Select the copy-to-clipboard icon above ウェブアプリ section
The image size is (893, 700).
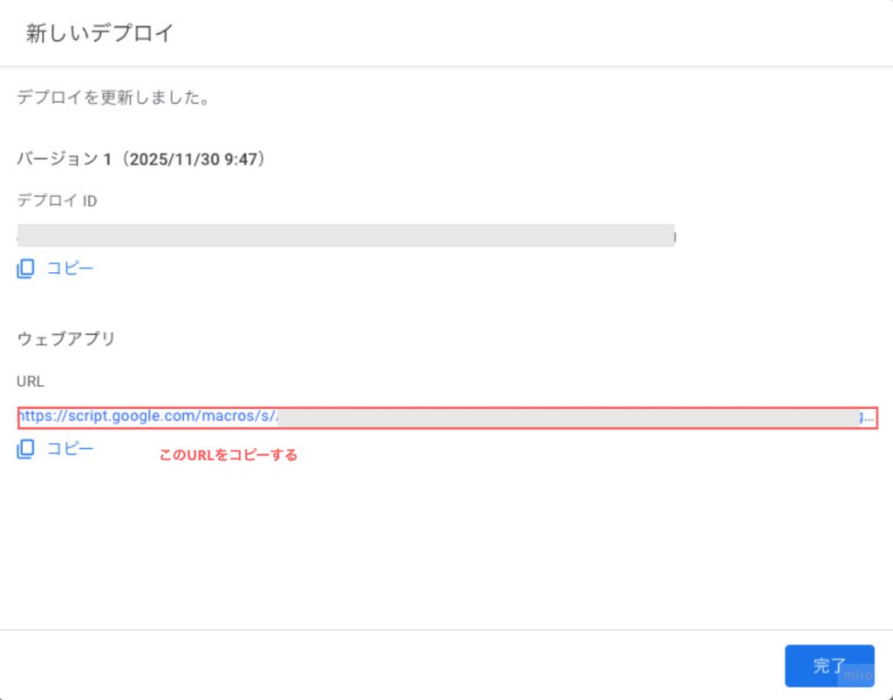pyautogui.click(x=24, y=268)
